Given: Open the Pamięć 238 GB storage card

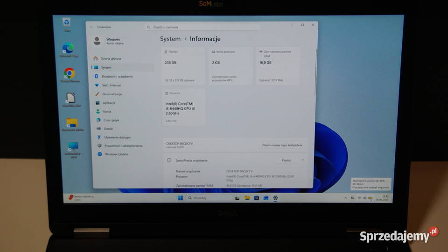Looking at the screenshot, I should click(x=183, y=66).
